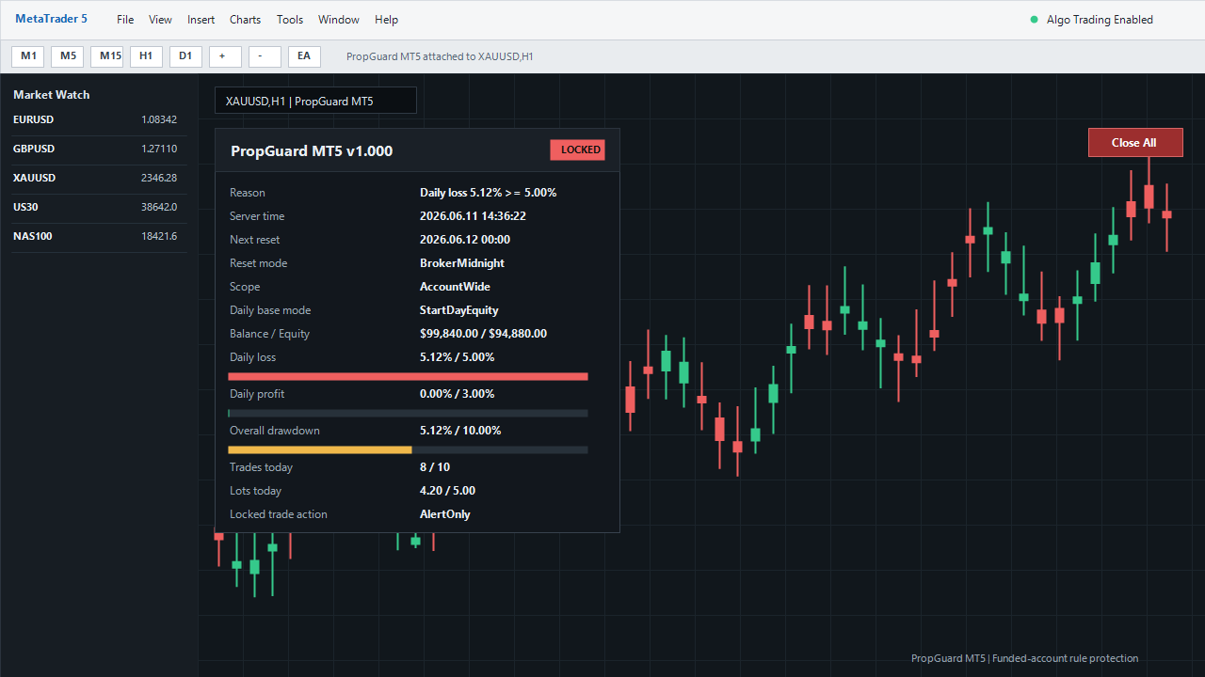Open the Help menu

[386, 20]
